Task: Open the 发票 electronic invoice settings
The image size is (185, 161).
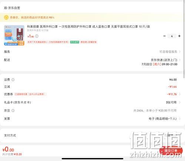Action: click(92, 119)
